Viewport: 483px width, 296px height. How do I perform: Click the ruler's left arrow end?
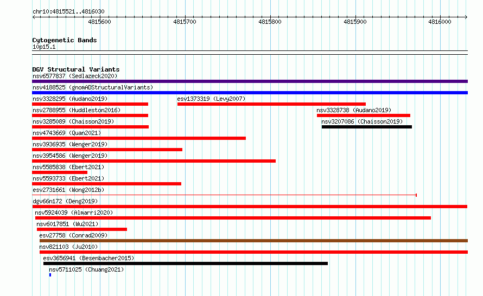(34, 17)
